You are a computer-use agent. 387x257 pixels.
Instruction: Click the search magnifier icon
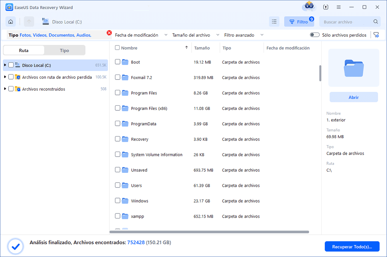pyautogui.click(x=376, y=22)
